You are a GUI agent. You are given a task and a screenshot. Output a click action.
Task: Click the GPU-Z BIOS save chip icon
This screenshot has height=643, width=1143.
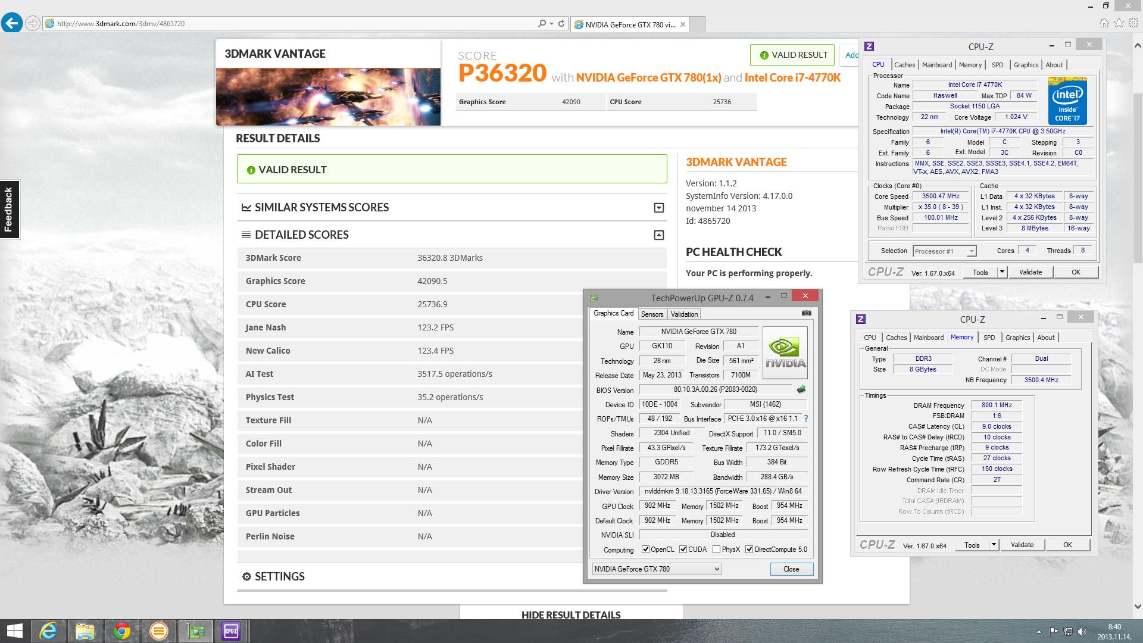coord(801,389)
